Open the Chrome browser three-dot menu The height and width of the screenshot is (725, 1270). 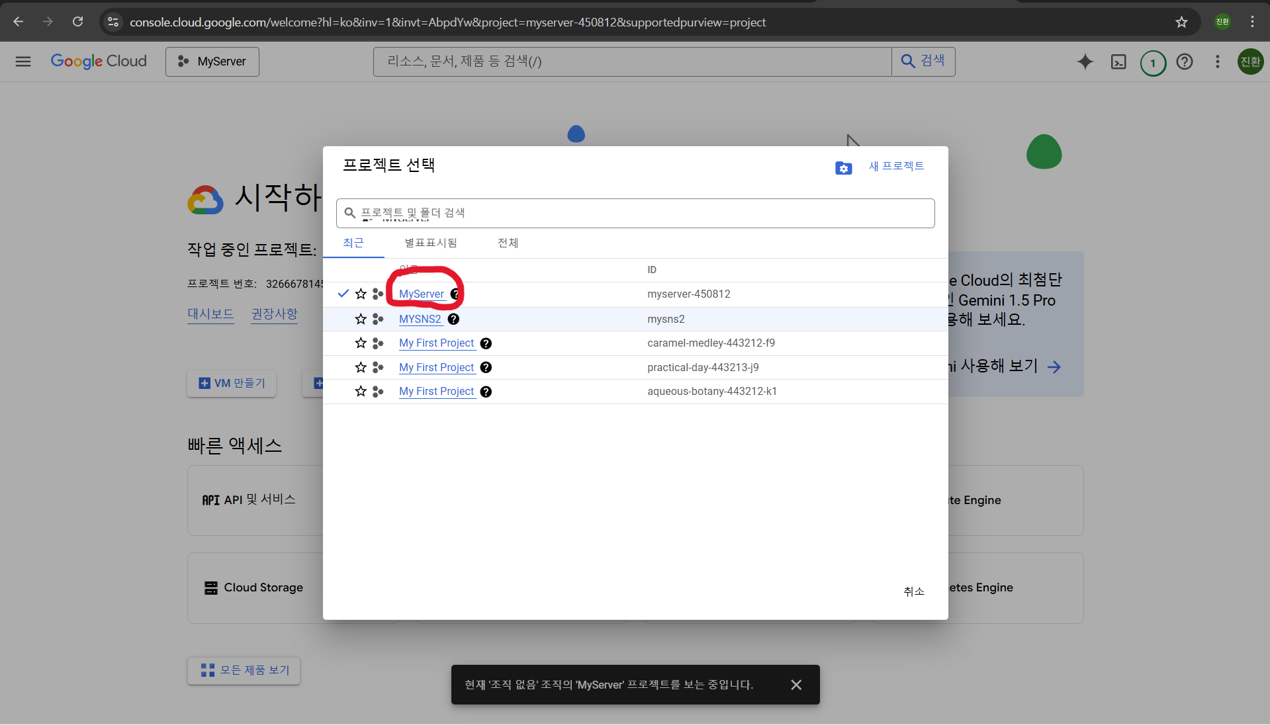tap(1252, 22)
